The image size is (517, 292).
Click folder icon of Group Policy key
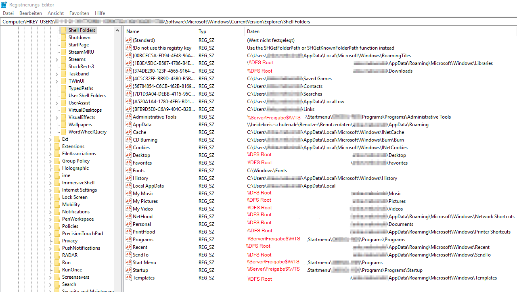pyautogui.click(x=57, y=161)
